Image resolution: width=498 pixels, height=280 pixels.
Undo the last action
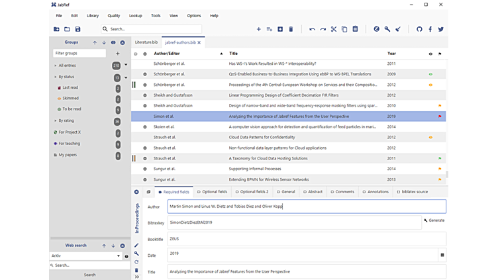click(x=312, y=29)
